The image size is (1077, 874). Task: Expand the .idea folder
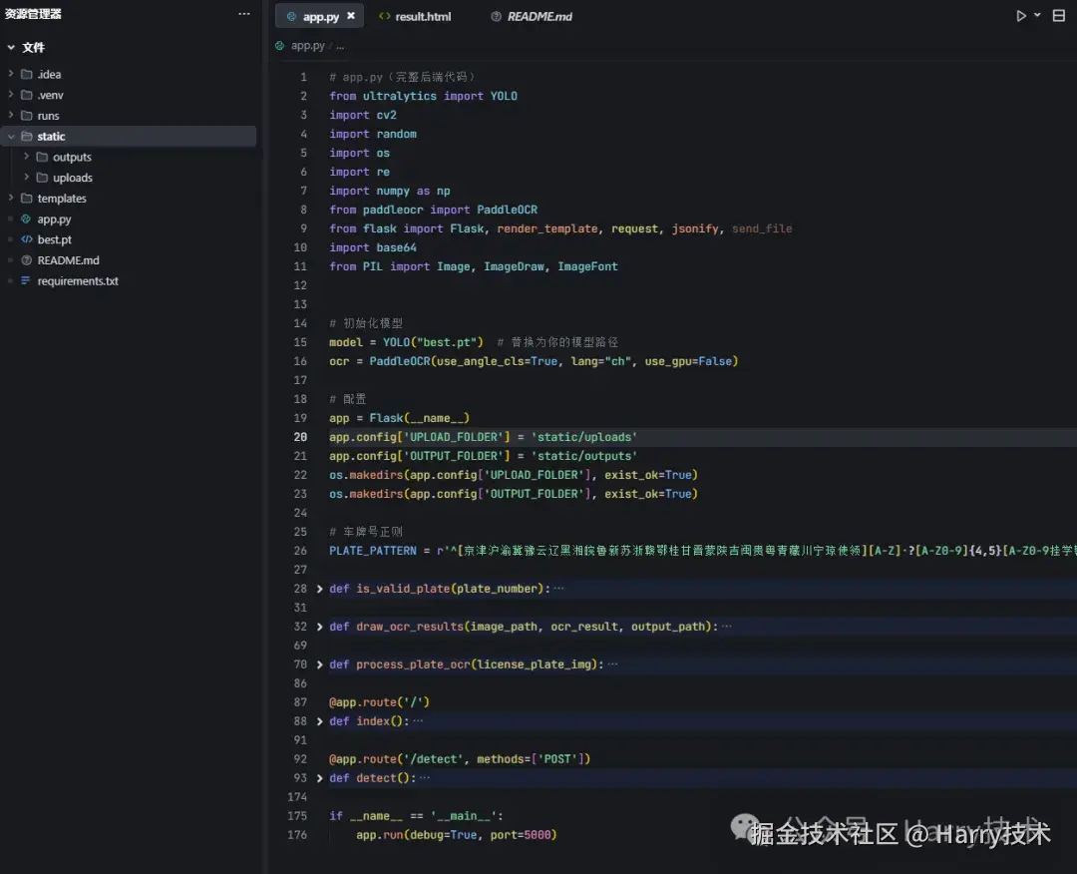click(10, 74)
